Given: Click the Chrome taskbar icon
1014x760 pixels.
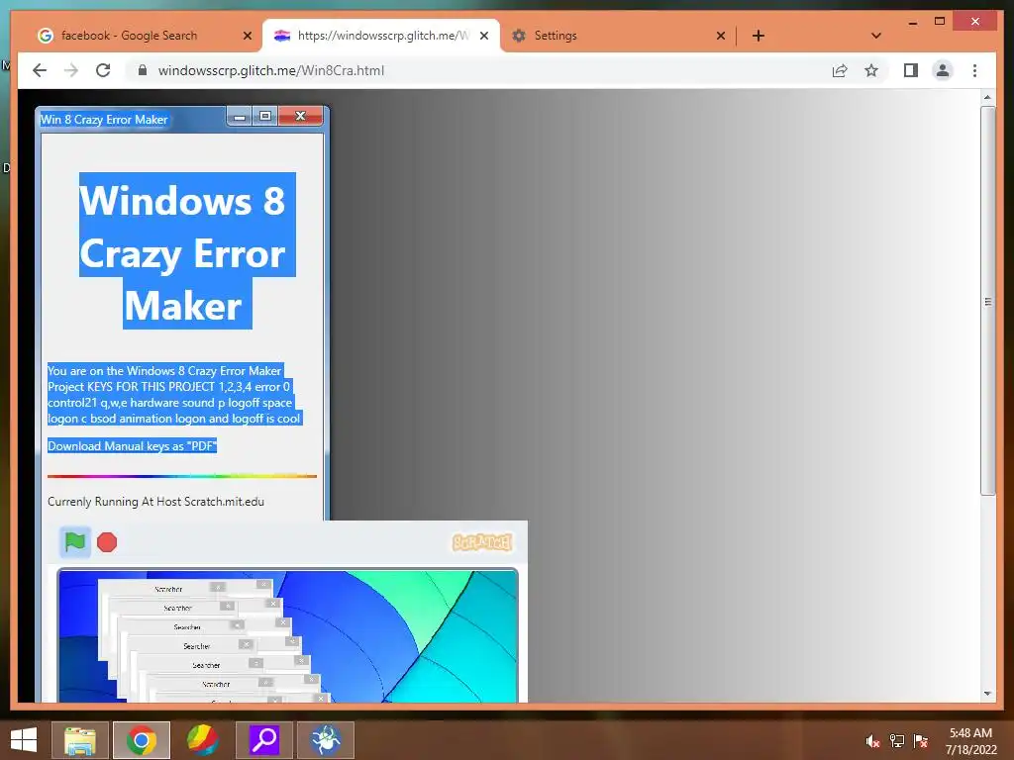Looking at the screenshot, I should (141, 740).
